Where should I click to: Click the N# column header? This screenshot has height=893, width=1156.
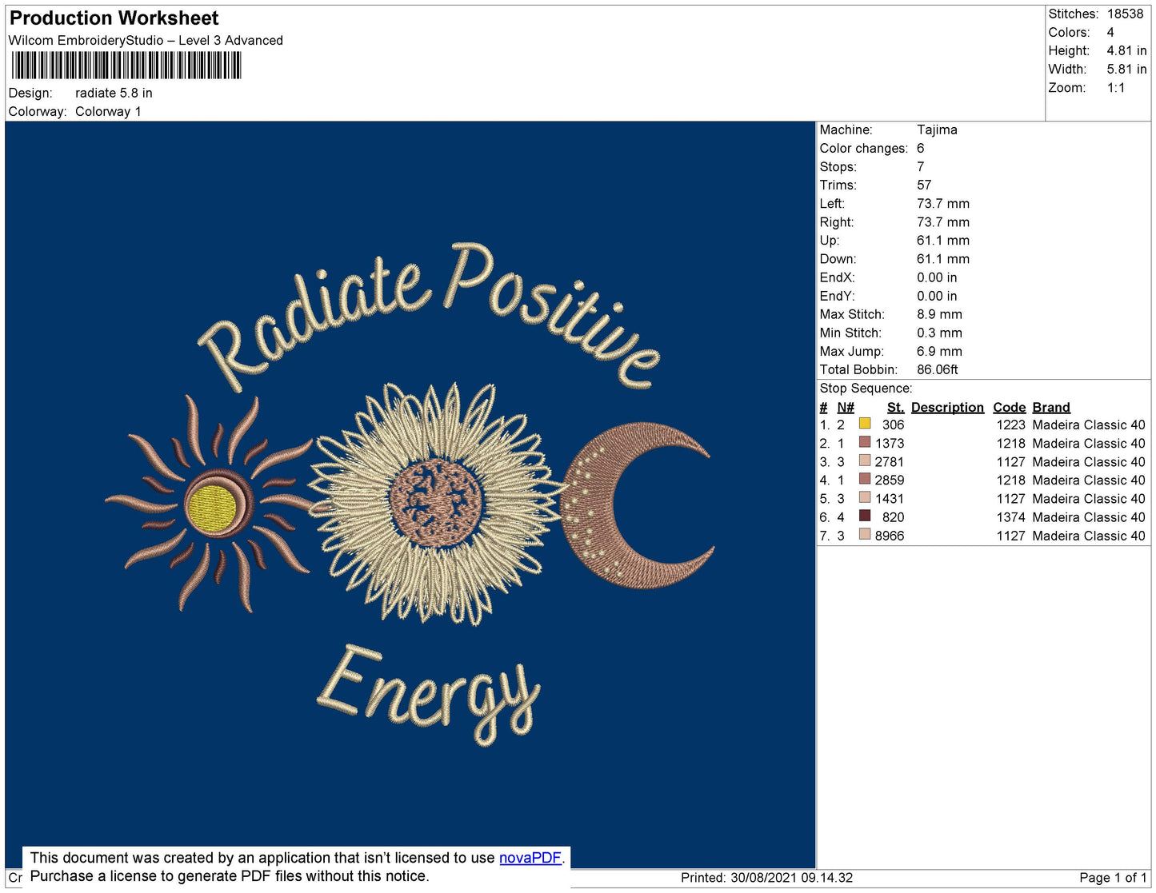846,408
